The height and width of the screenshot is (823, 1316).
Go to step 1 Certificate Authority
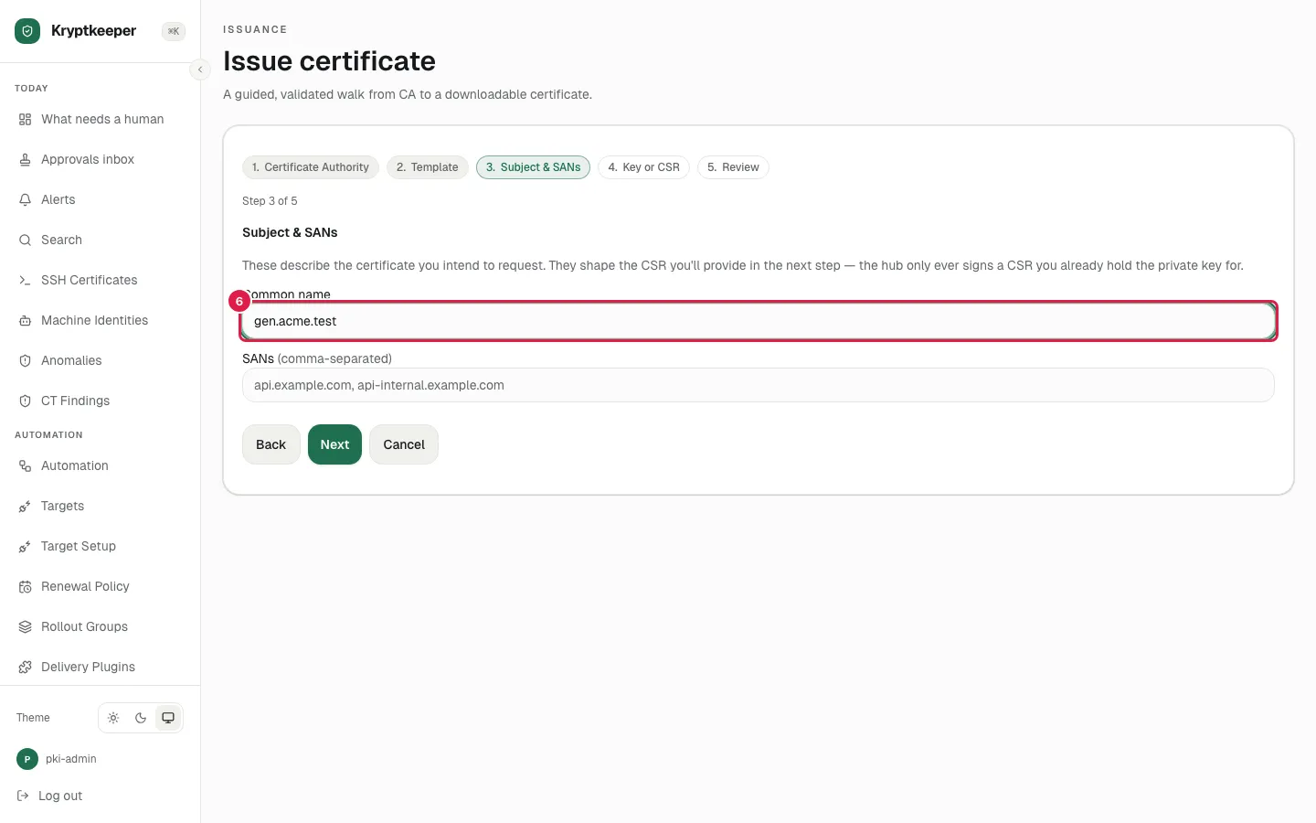pyautogui.click(x=311, y=167)
